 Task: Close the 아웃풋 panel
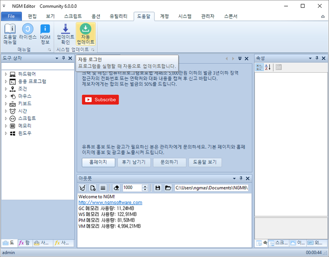(x=248, y=178)
